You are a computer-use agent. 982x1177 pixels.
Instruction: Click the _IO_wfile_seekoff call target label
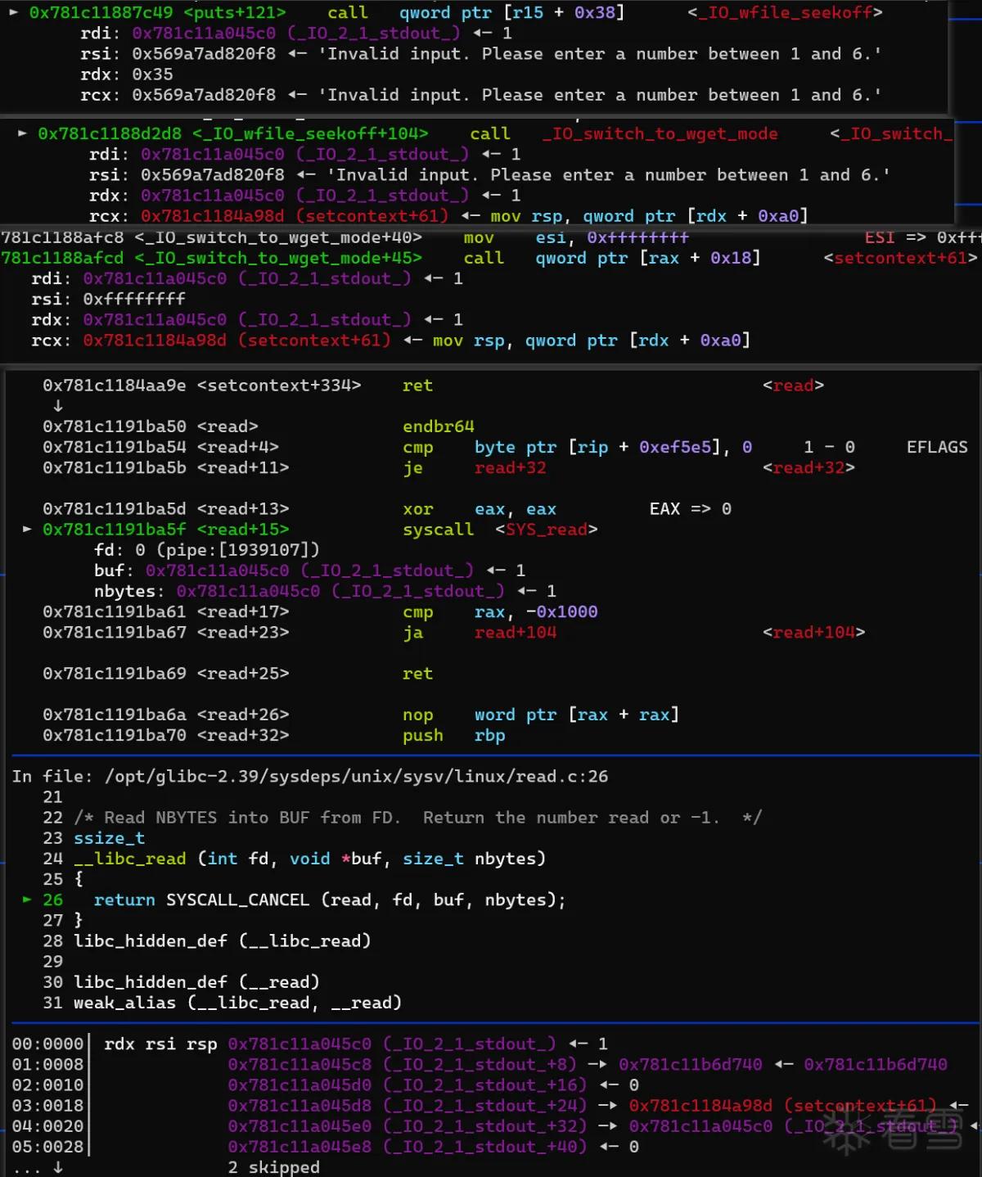tap(785, 12)
